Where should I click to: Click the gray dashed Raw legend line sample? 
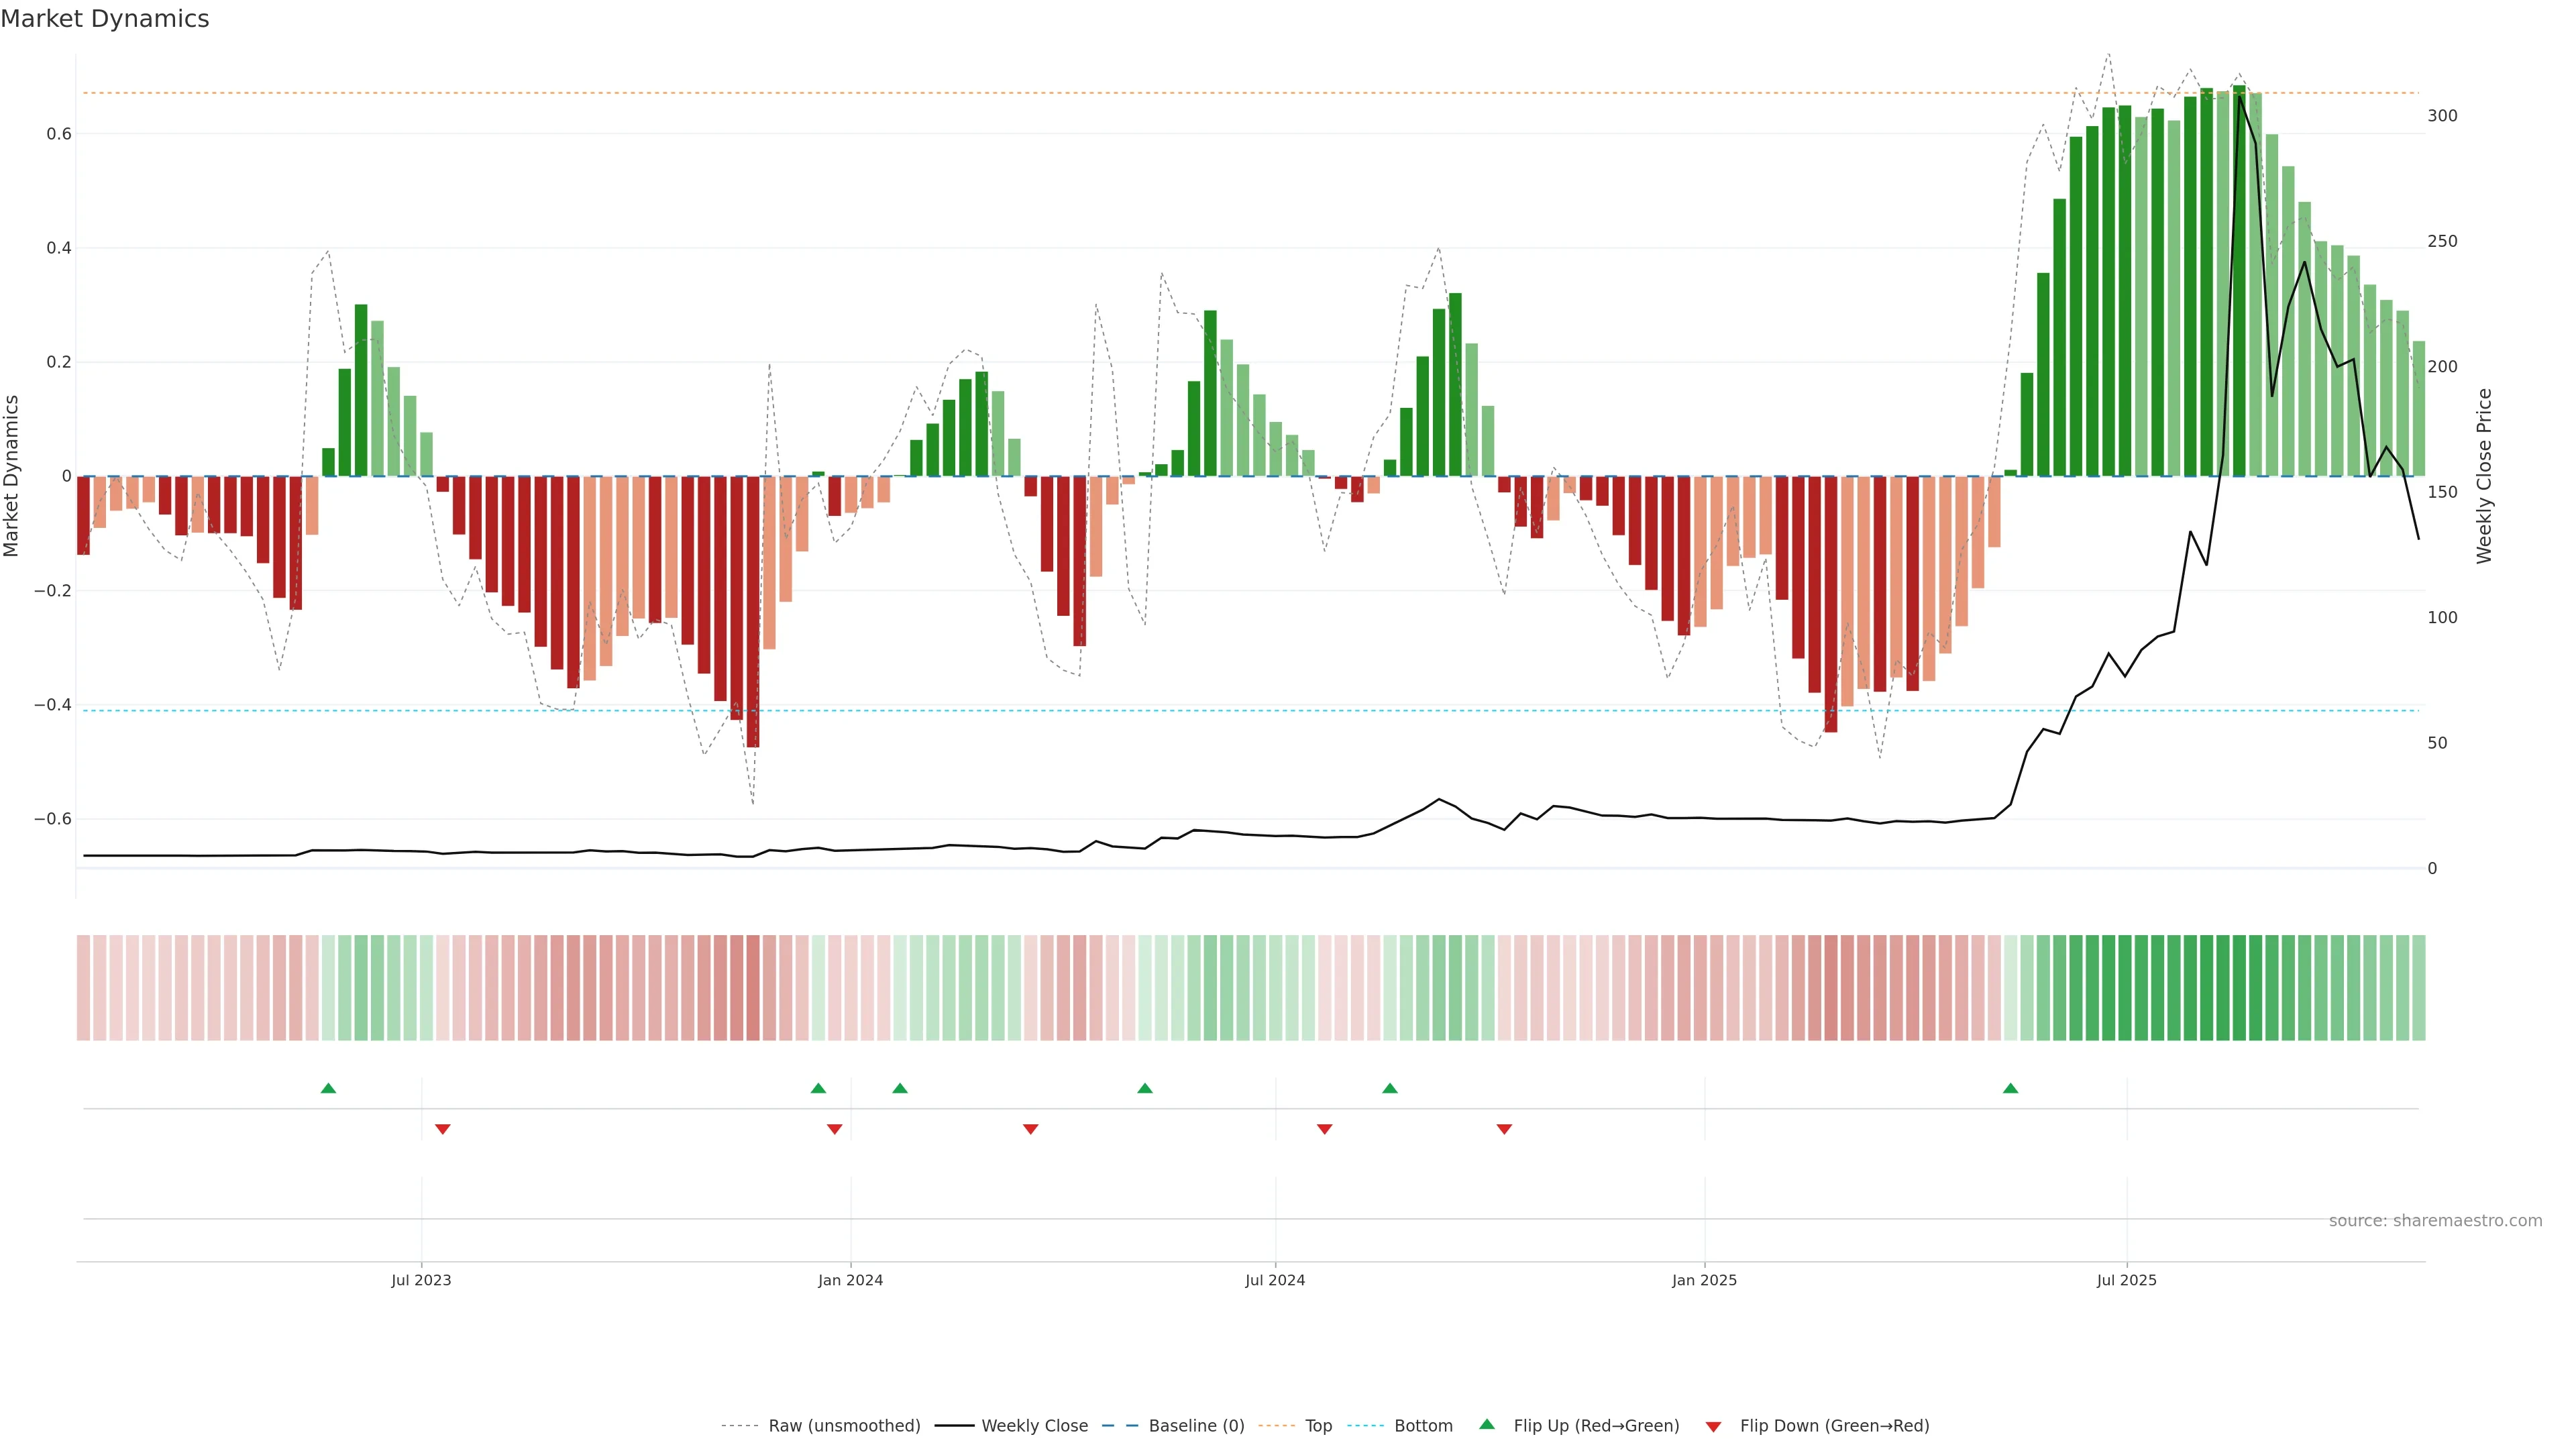point(740,1426)
